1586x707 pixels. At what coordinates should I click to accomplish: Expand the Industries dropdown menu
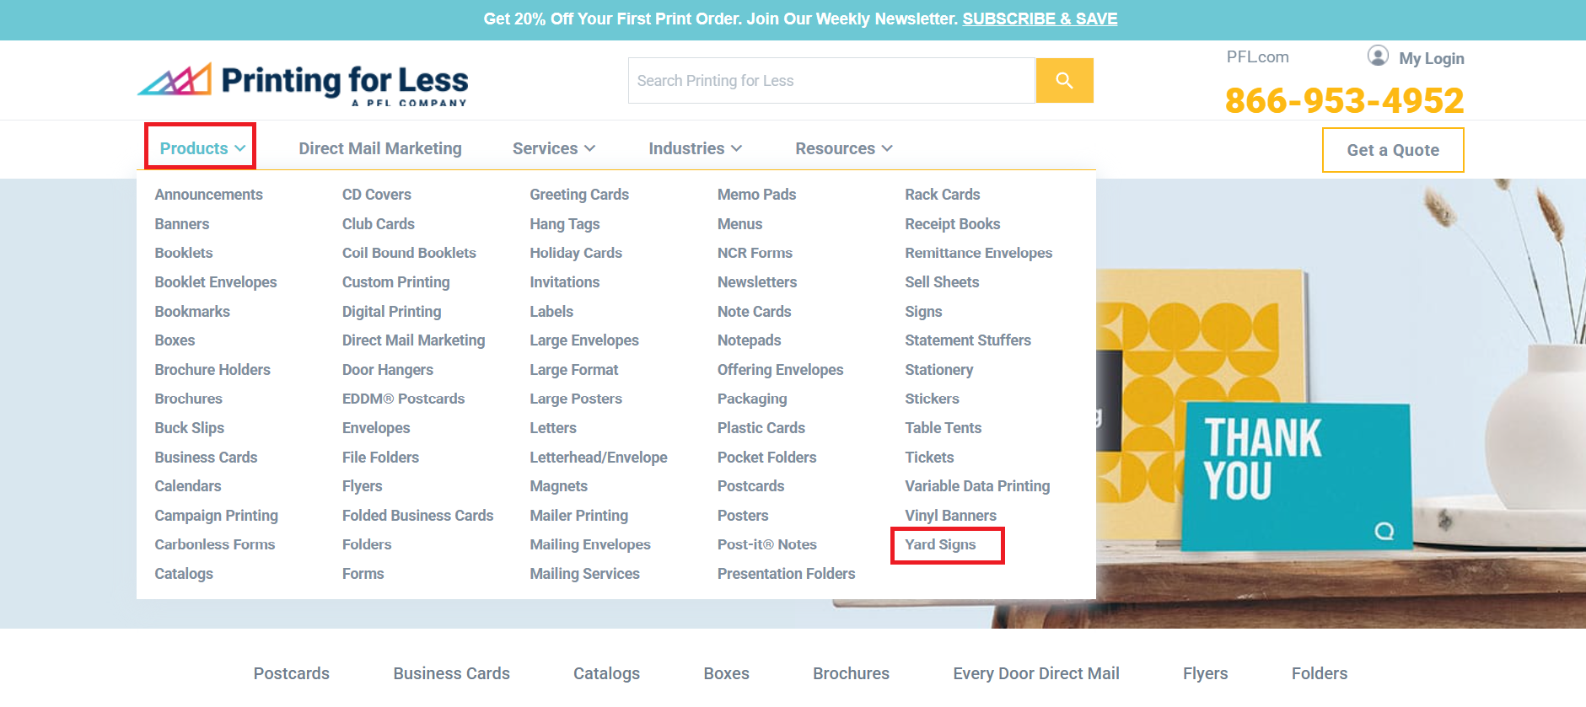pos(696,148)
